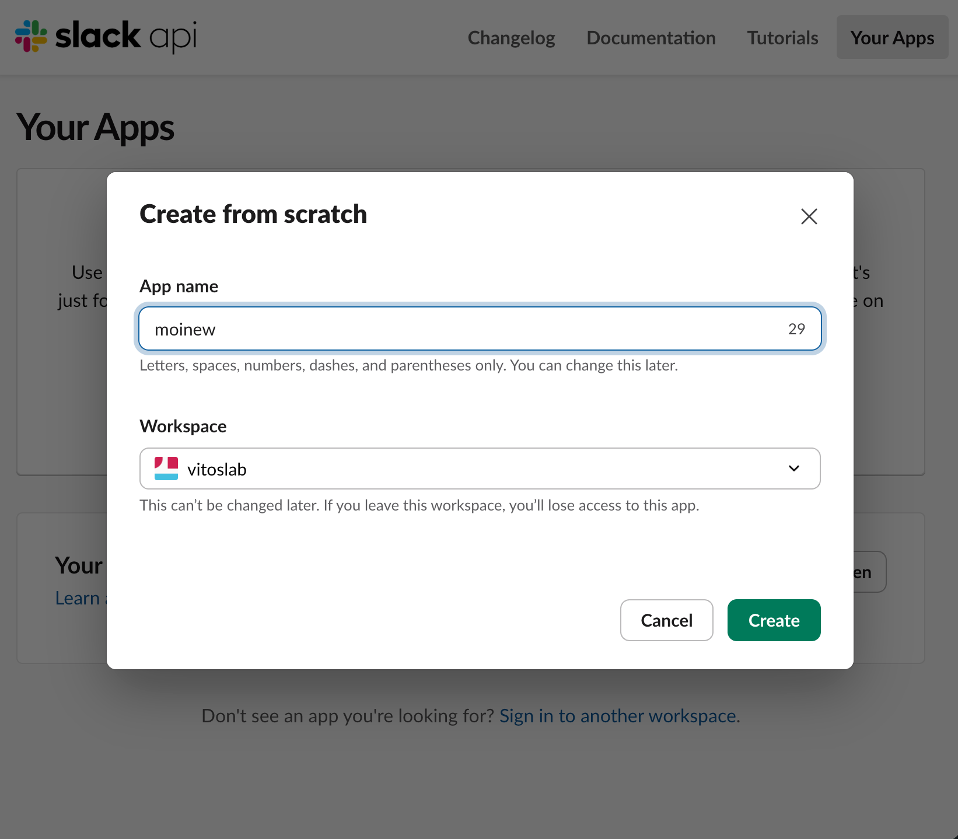Click the workspace warning helper text
Image resolution: width=958 pixels, height=839 pixels.
coord(419,505)
